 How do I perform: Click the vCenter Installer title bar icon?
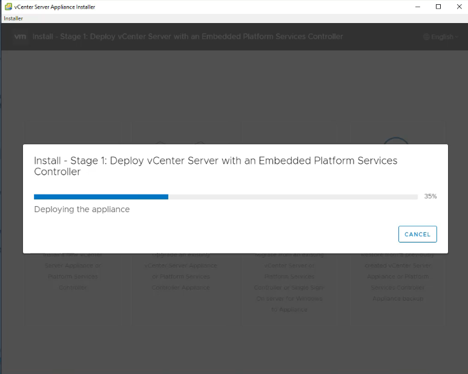click(8, 7)
